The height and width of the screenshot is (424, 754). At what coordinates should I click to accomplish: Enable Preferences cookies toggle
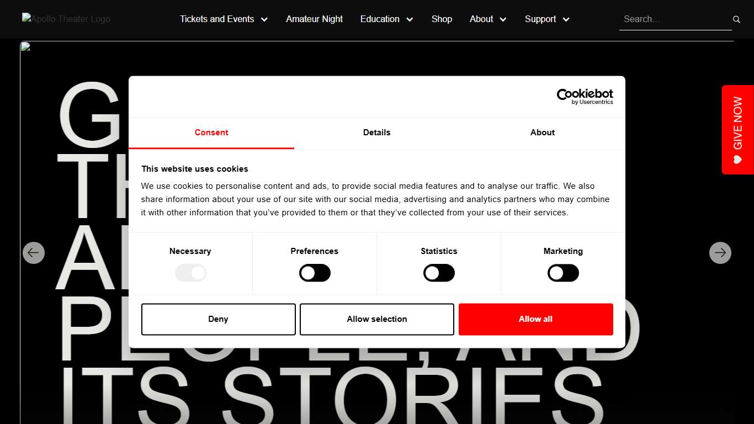pyautogui.click(x=315, y=273)
